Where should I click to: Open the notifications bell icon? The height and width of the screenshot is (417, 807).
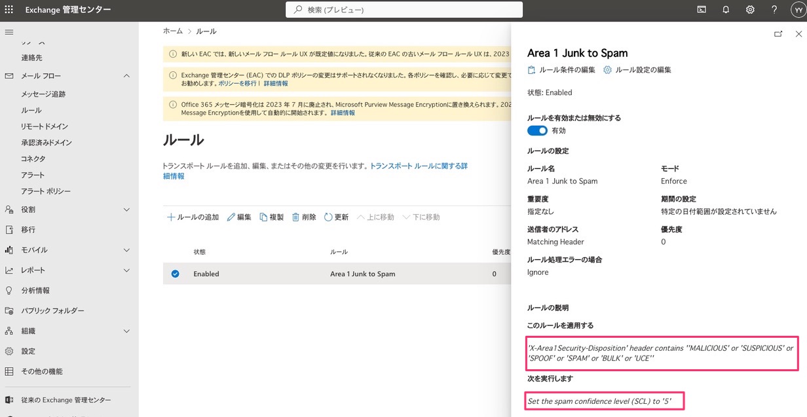pos(725,9)
